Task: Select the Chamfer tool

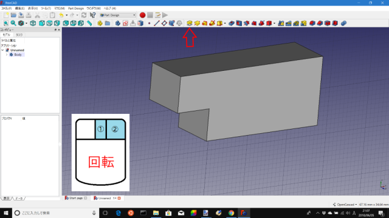Action: (x=320, y=23)
